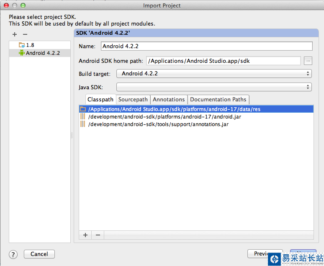This screenshot has width=324, height=266.
Task: Open the Build target dropdown
Action: [214, 74]
